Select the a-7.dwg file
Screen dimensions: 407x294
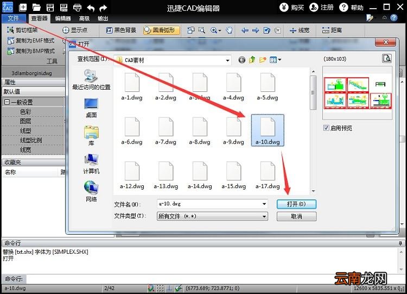tap(166, 131)
